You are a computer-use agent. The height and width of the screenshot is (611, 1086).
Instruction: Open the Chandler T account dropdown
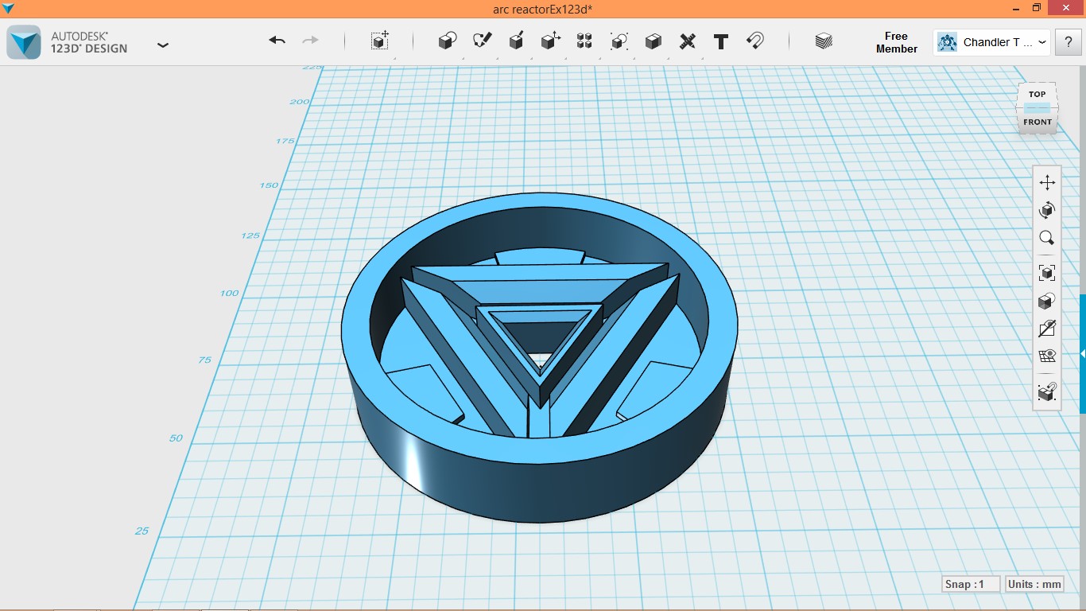point(992,42)
